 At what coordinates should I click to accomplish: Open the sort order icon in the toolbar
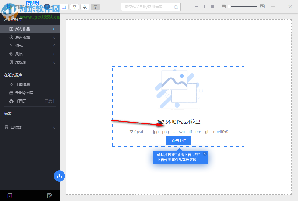click(x=64, y=7)
